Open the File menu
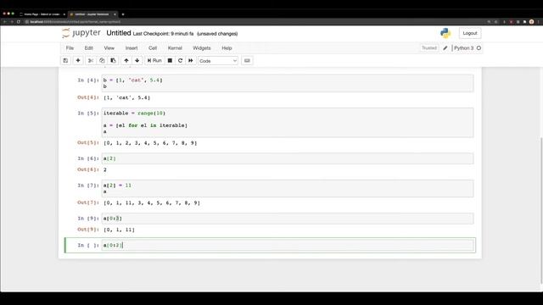543x305 pixels. pyautogui.click(x=70, y=48)
